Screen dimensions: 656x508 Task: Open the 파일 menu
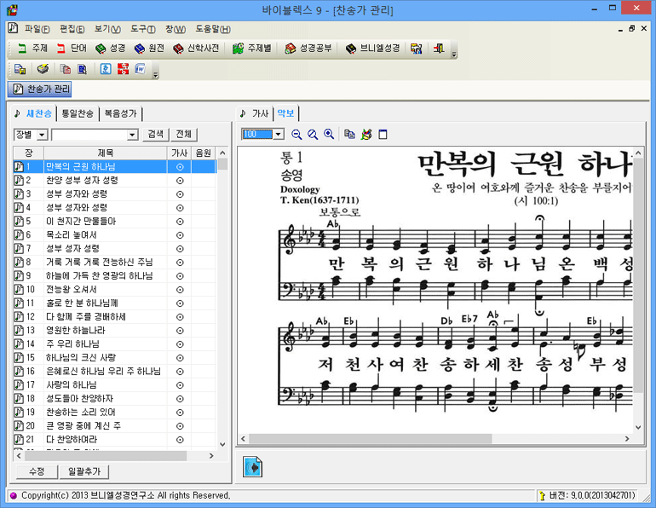[x=37, y=29]
